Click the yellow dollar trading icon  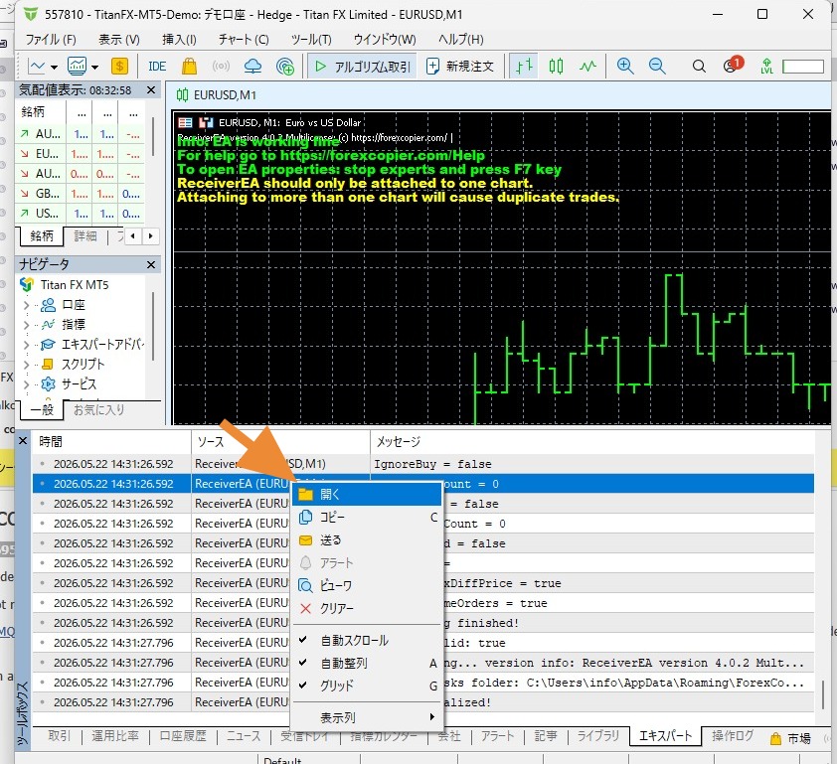(x=119, y=67)
